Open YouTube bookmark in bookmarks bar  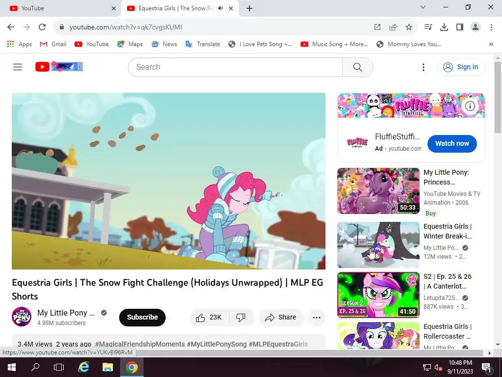click(x=92, y=44)
